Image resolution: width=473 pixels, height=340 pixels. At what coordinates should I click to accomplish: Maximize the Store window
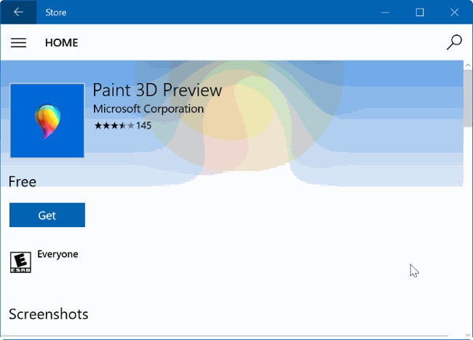tap(420, 12)
